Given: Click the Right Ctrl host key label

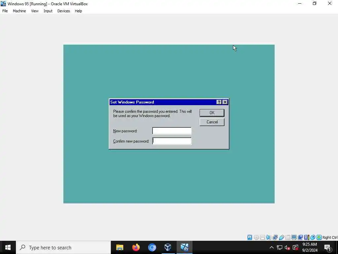Looking at the screenshot, I should 330,237.
